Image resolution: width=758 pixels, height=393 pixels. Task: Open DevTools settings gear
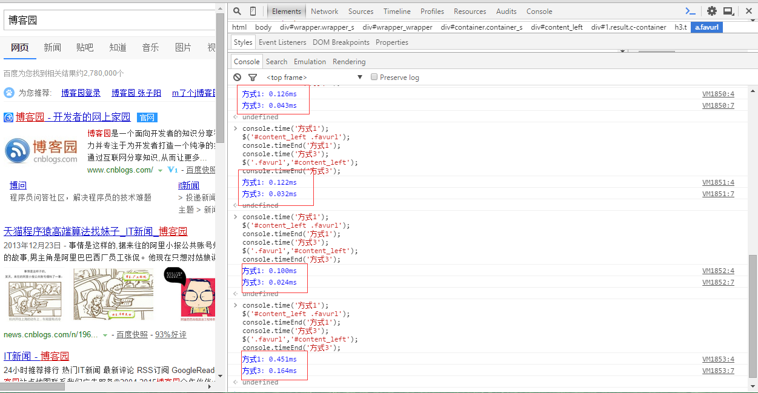(712, 12)
